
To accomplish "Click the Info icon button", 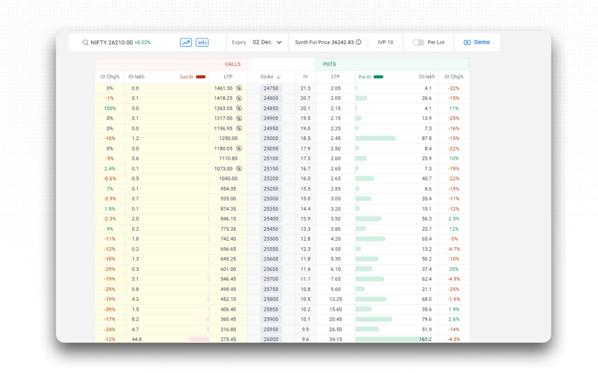I will coord(202,43).
